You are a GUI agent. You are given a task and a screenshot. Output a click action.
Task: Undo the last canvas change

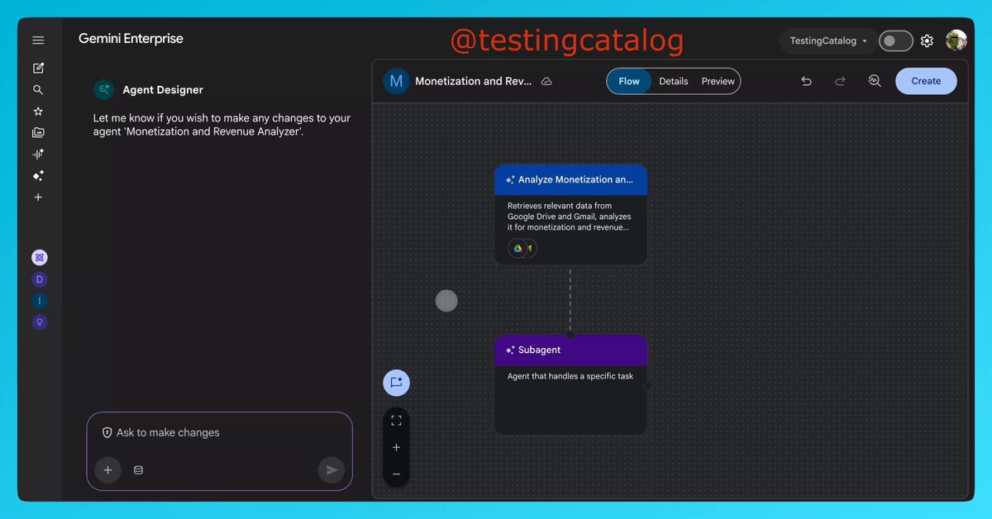click(806, 81)
